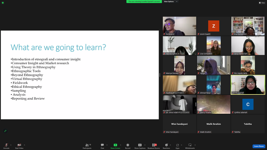Click the green screen-viewing banner
The image size is (267, 150).
pos(144,2)
